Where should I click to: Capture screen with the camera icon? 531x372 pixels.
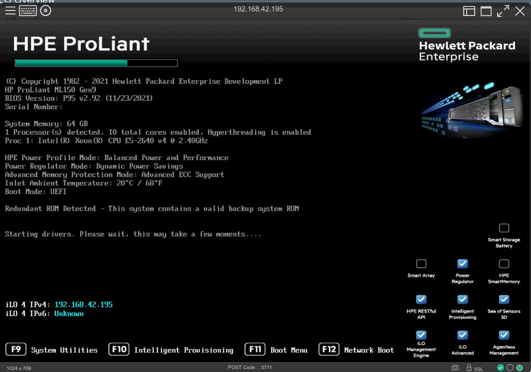455,368
